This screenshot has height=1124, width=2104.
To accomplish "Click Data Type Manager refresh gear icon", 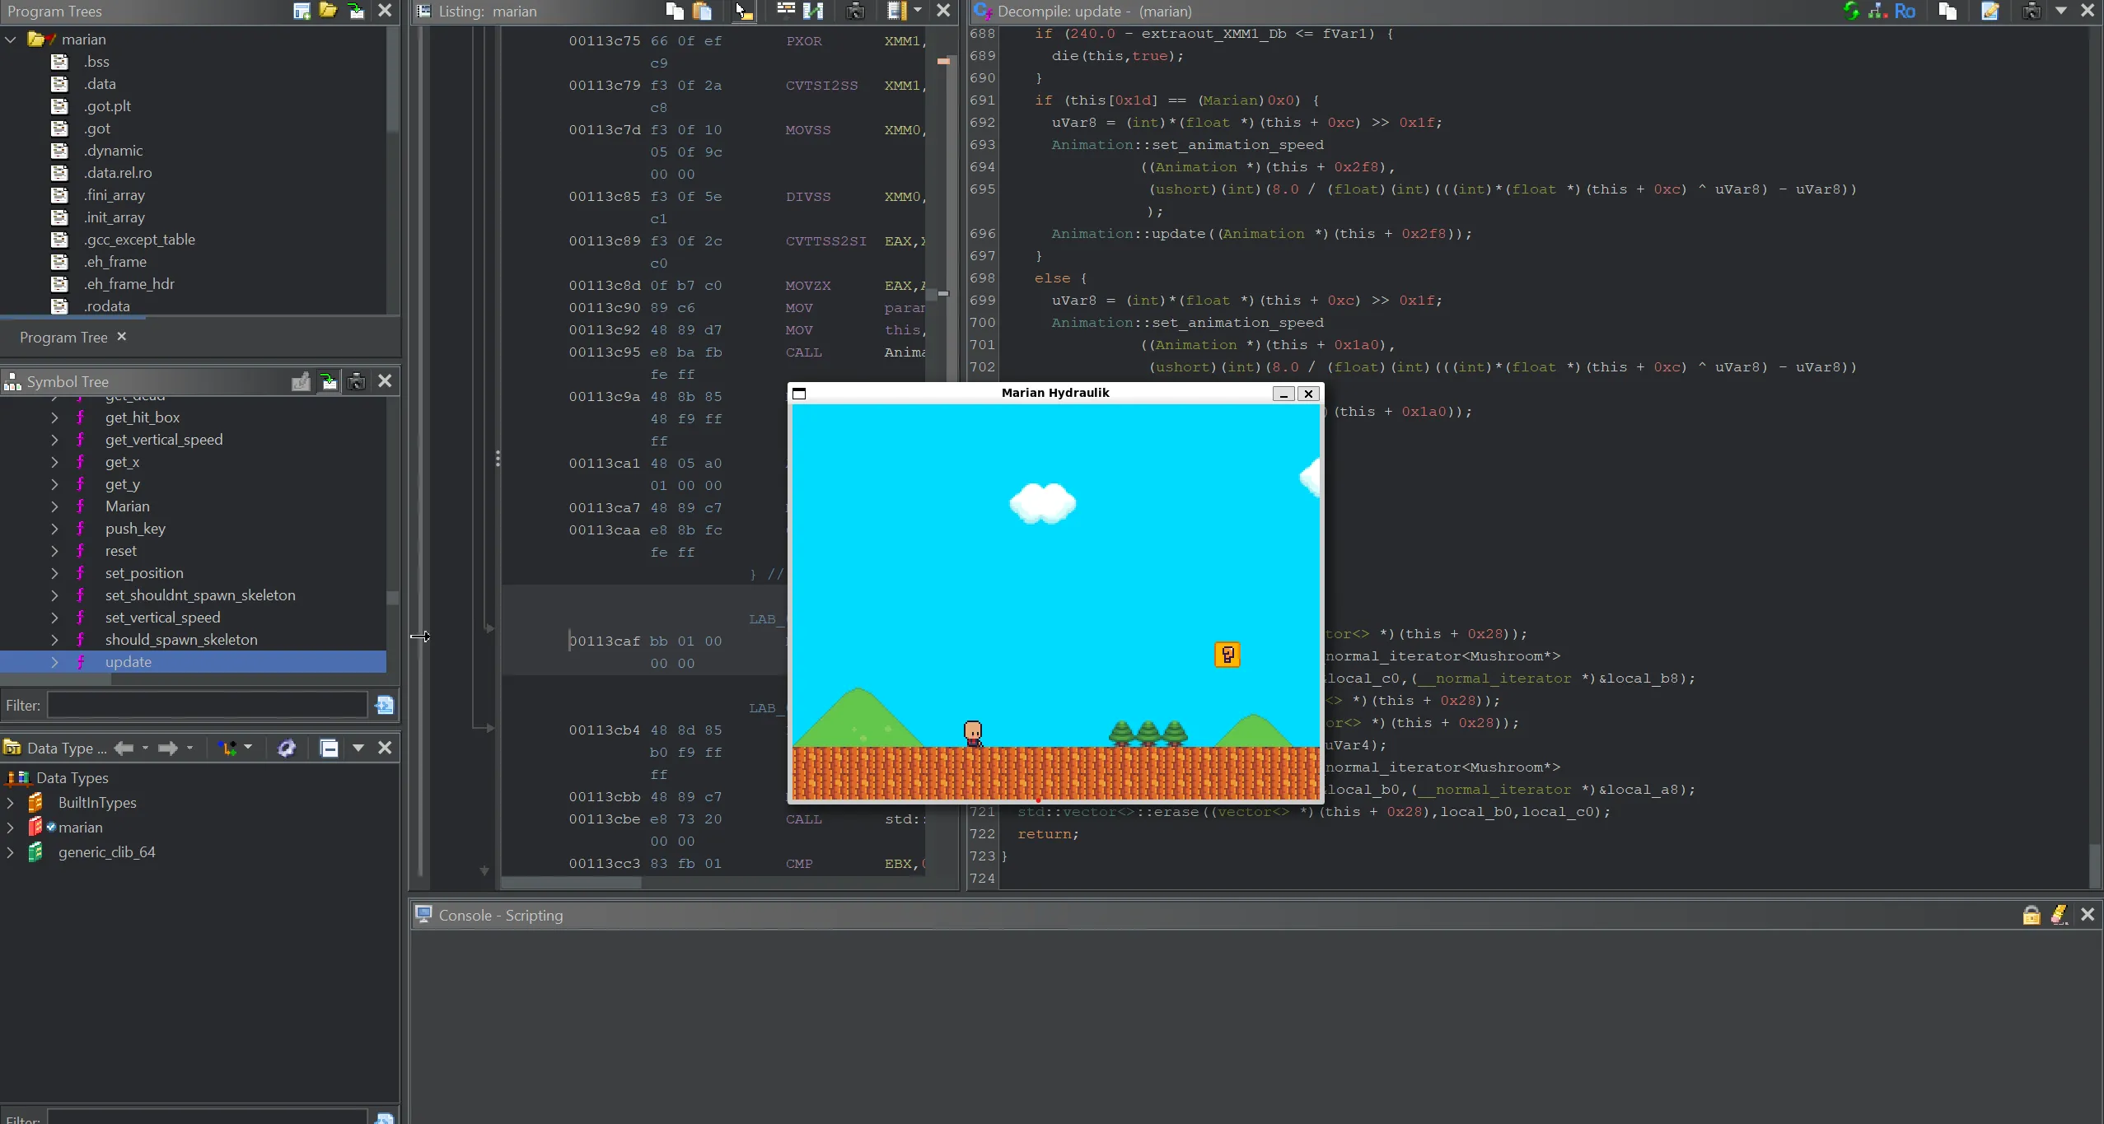I will tap(286, 748).
